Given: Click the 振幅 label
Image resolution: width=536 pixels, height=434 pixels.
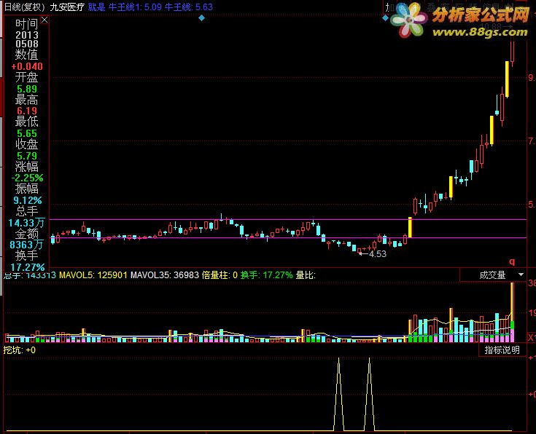Looking at the screenshot, I should click(26, 189).
